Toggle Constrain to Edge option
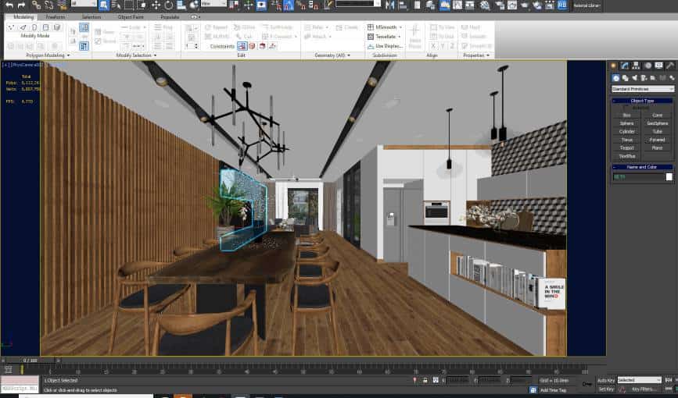 [x=252, y=46]
